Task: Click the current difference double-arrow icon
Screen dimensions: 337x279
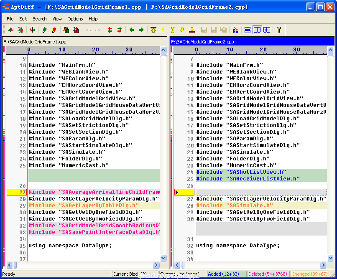Action: [173, 30]
